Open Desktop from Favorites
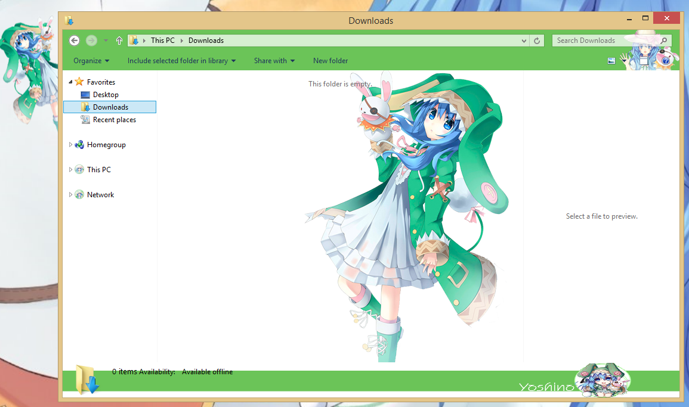 [x=106, y=94]
